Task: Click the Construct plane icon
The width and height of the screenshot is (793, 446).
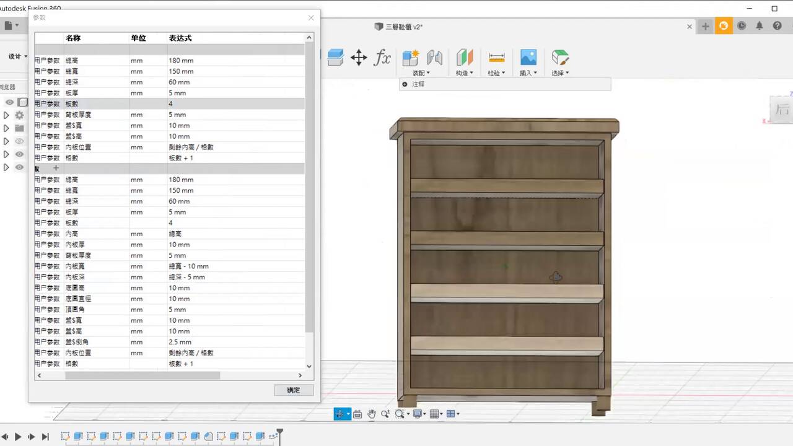Action: (465, 58)
